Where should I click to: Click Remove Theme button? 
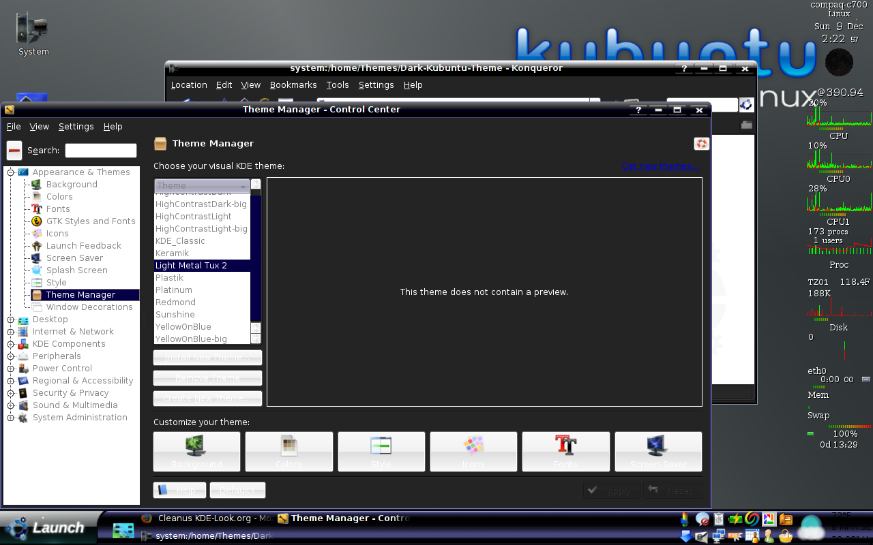click(x=207, y=378)
